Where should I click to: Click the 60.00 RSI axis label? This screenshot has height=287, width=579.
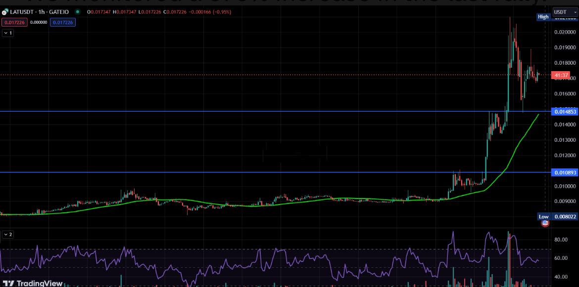(561, 258)
